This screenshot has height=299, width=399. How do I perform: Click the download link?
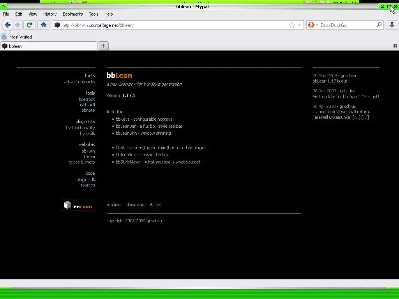click(x=135, y=205)
